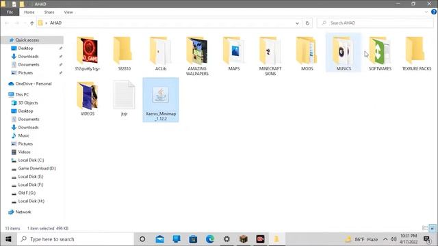Open the address bar history dropdown
This screenshot has width=438, height=246.
tap(297, 23)
